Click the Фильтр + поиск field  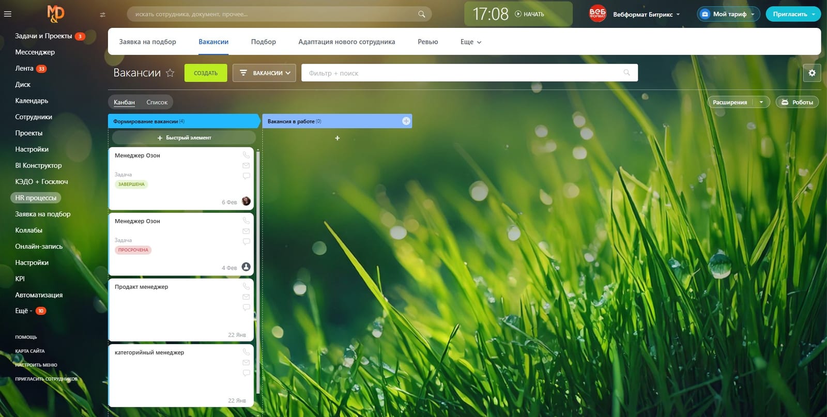tap(469, 73)
